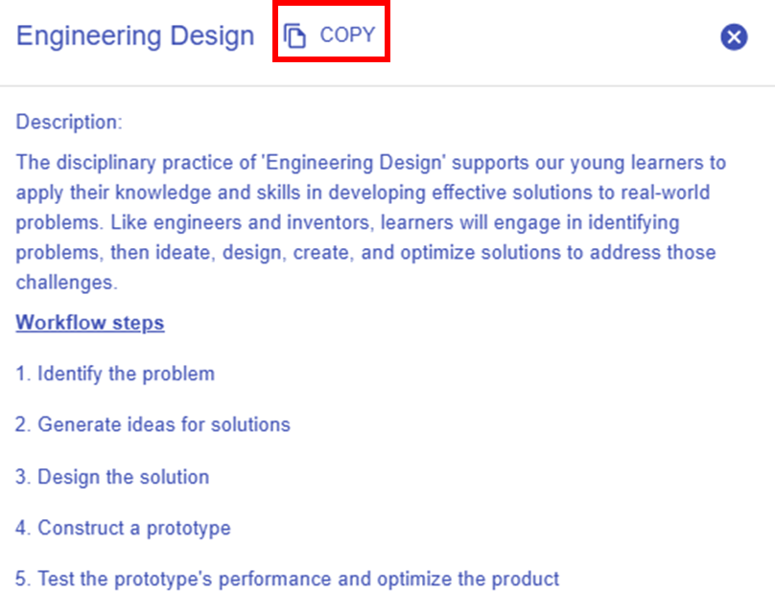
Task: Click the divider line below the header
Action: [x=387, y=86]
